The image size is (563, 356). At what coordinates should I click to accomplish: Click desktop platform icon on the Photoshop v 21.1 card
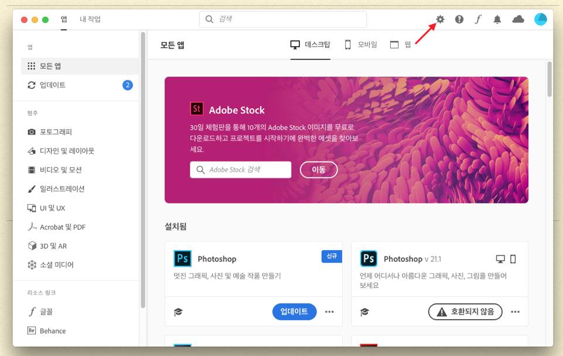pyautogui.click(x=500, y=259)
